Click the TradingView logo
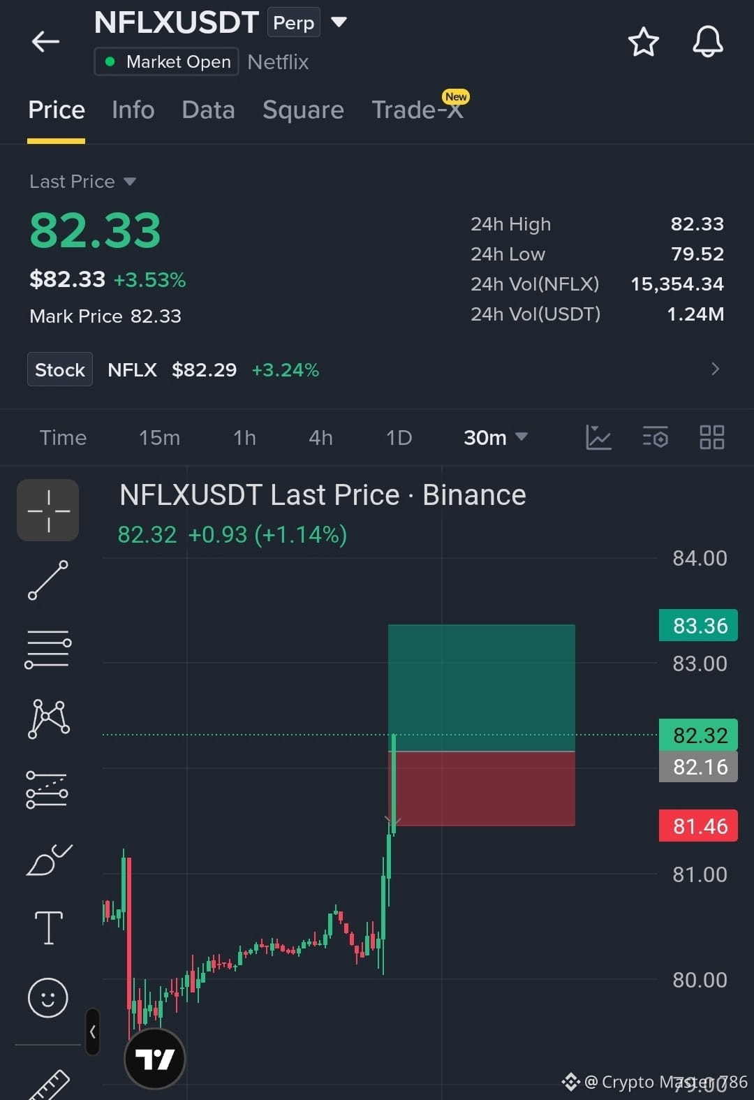 [x=154, y=1059]
